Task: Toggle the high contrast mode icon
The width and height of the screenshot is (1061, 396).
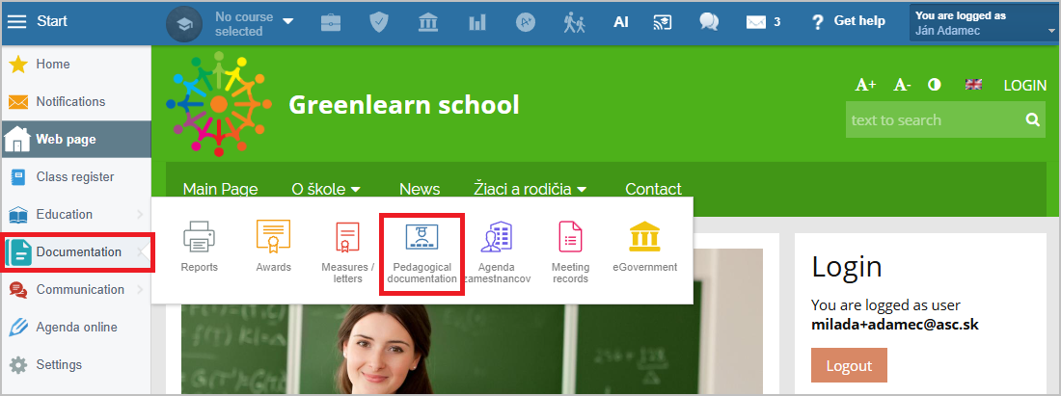Action: (x=934, y=85)
